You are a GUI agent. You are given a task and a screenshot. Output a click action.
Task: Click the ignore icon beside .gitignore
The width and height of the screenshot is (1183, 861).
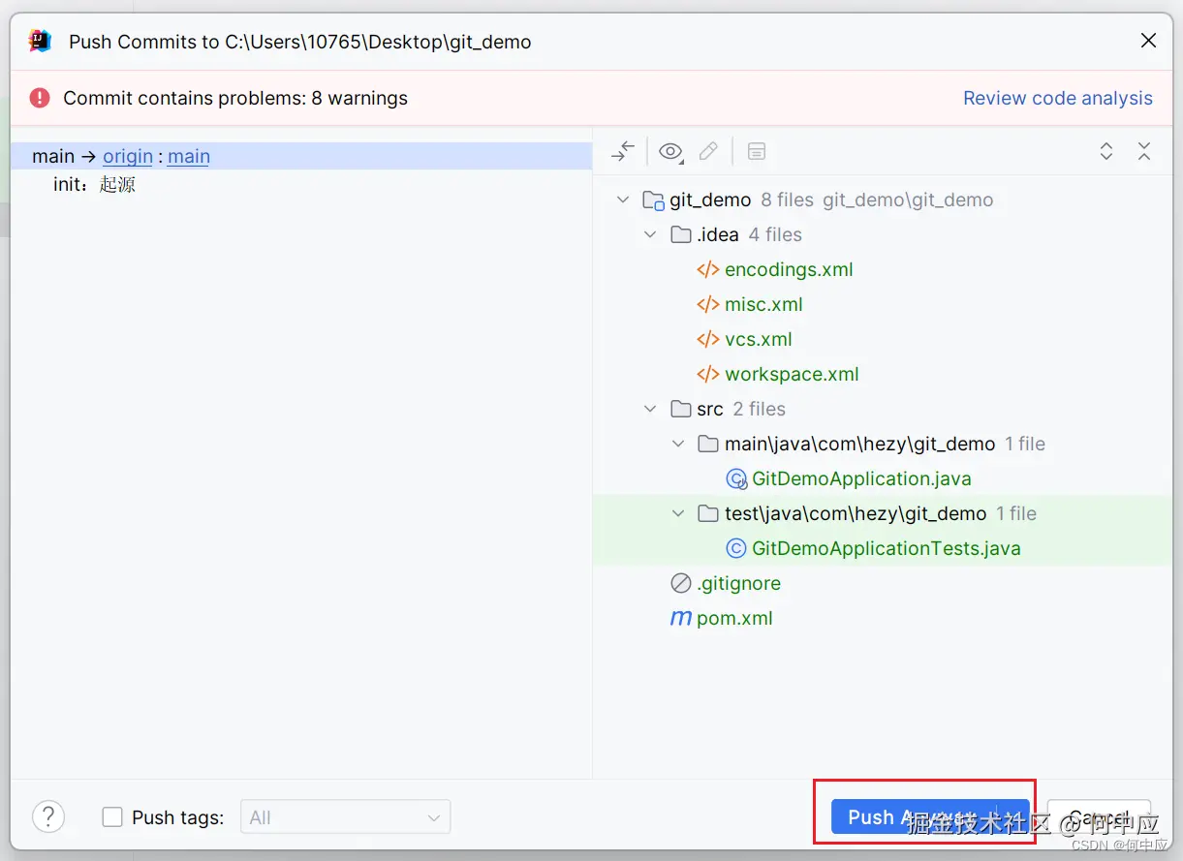[x=681, y=583]
